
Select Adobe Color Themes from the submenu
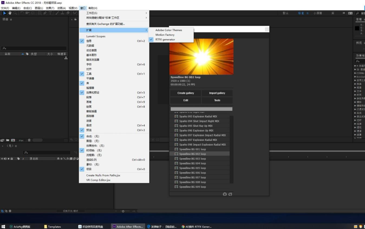[168, 30]
